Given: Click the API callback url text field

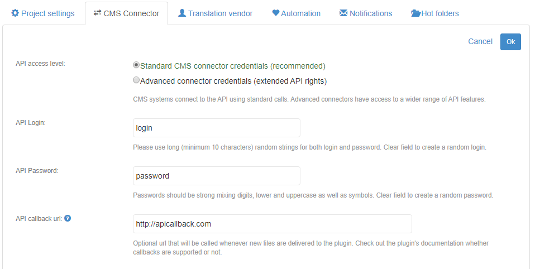Looking at the screenshot, I should [272, 224].
